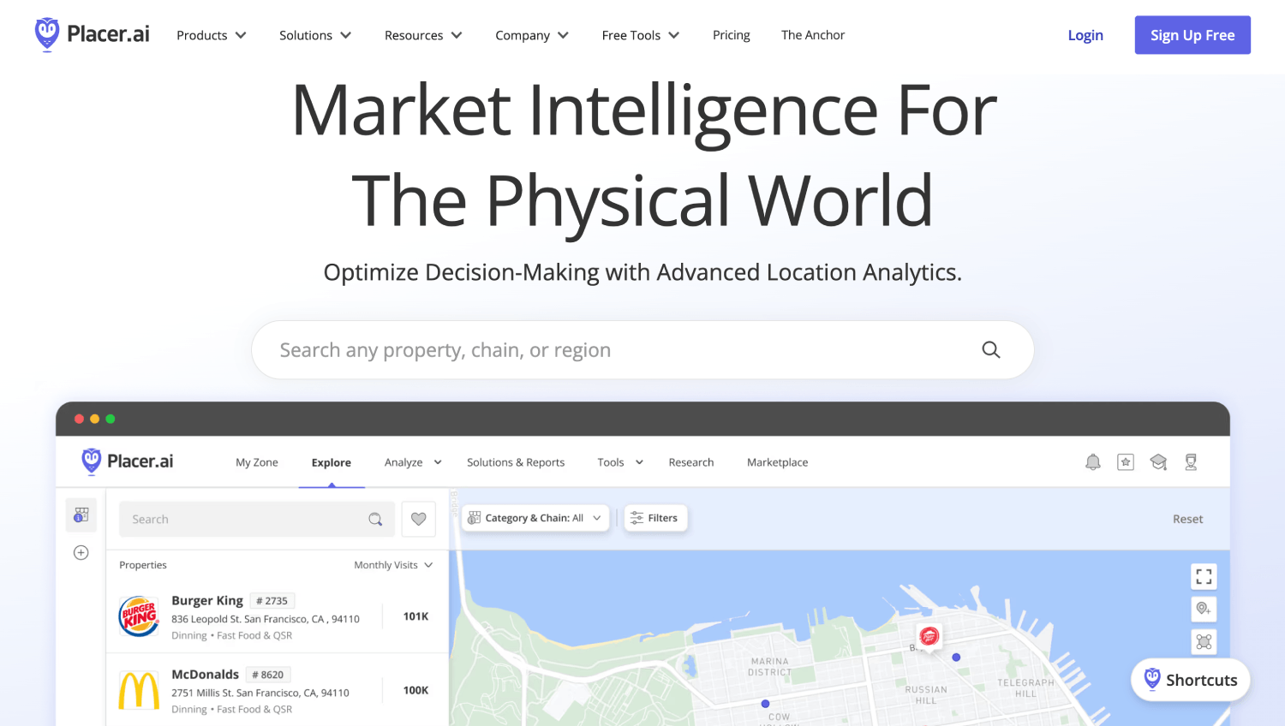Click the 836 Leopold St. address
The width and height of the screenshot is (1285, 726).
tap(266, 619)
